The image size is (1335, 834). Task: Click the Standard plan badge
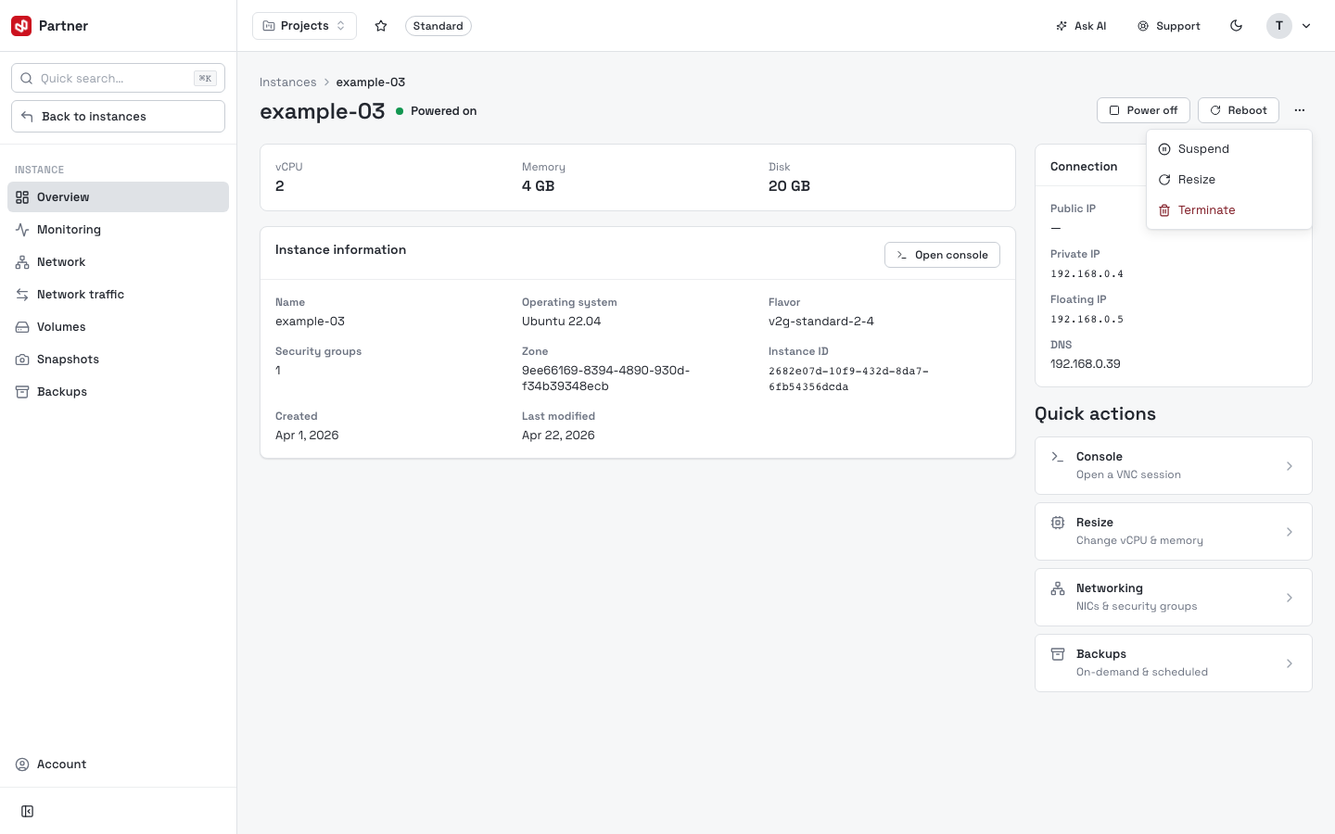439,26
